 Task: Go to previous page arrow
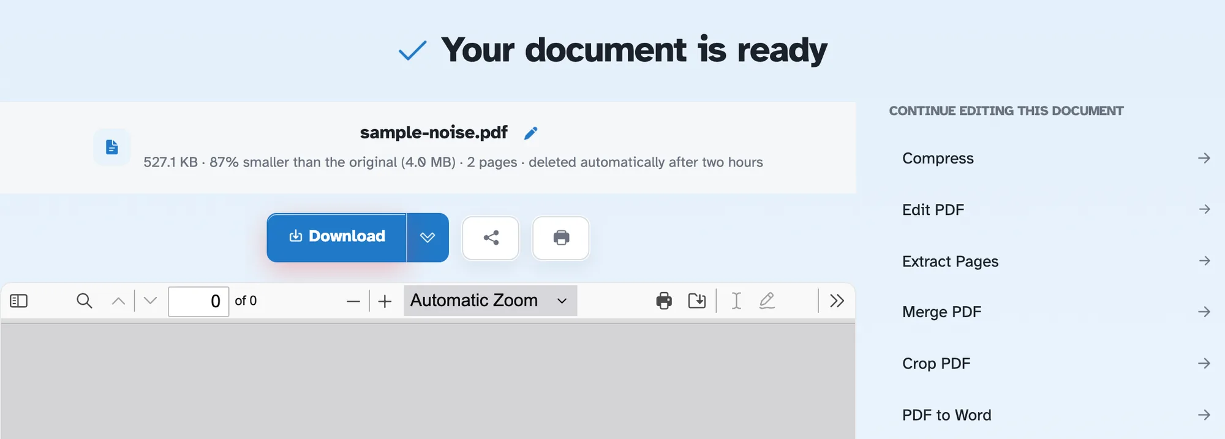pos(118,301)
